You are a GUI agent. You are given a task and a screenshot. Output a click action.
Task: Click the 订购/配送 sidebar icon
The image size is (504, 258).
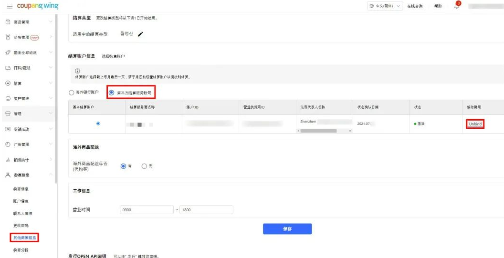click(8, 68)
